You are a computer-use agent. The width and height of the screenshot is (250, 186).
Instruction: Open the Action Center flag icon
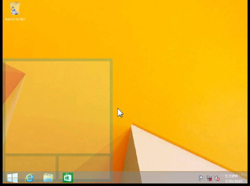[x=201, y=178]
